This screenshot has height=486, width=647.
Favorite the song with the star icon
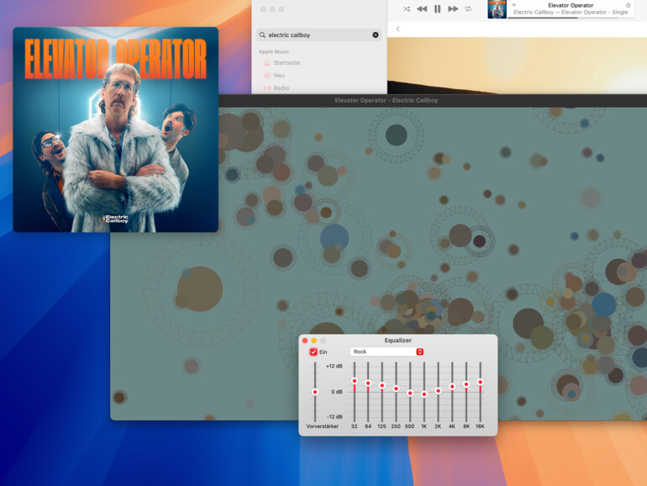(628, 5)
